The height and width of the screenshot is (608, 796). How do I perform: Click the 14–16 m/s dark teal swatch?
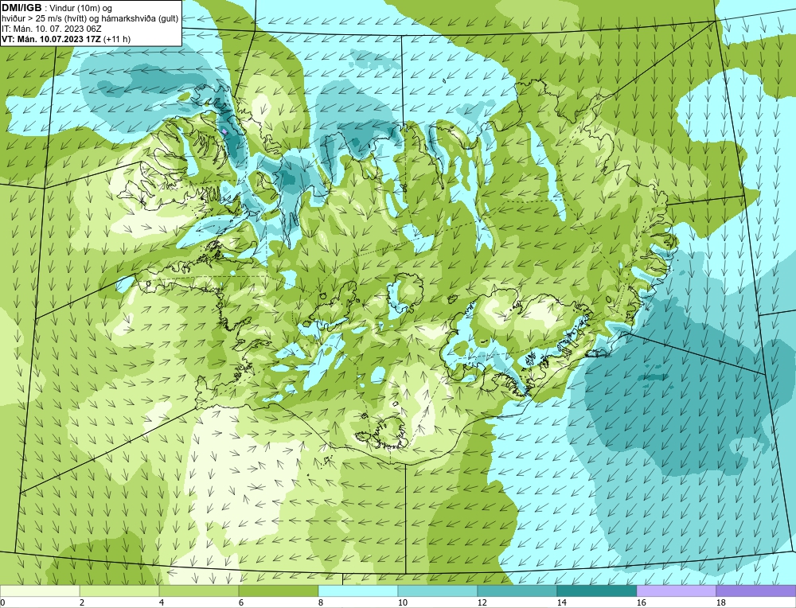pyautogui.click(x=596, y=591)
